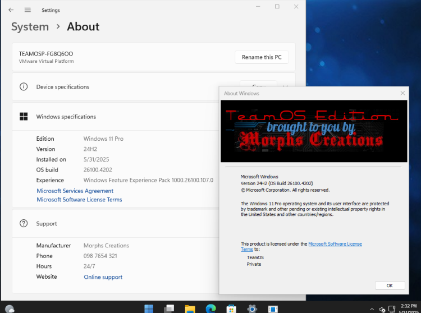421x313 pixels.
Task: Show hidden tray icons chevron
Action: 372,309
